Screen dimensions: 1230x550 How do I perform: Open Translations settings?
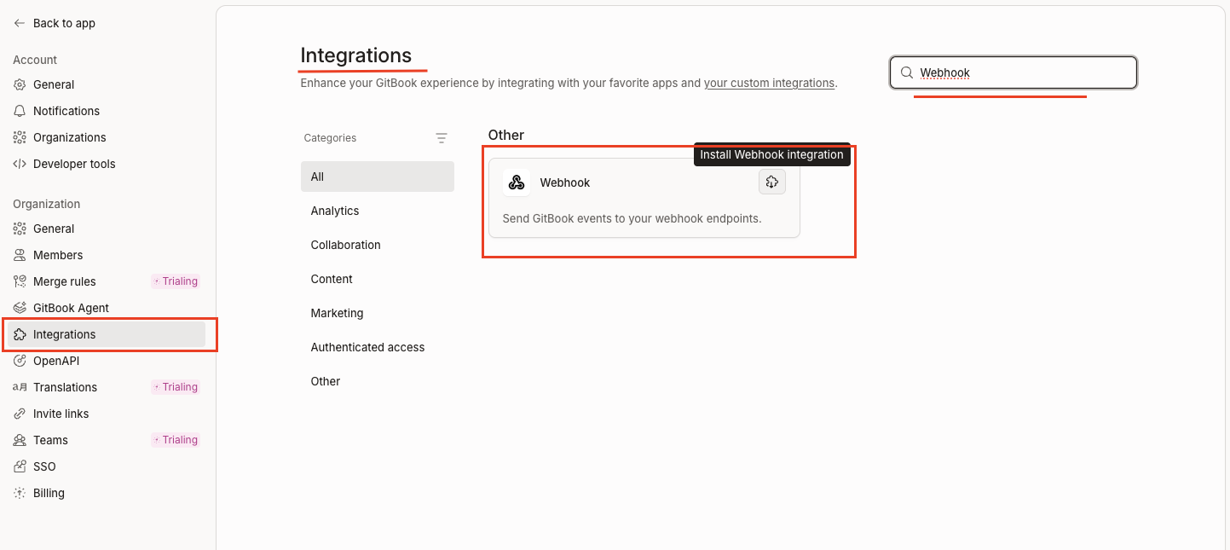click(107, 387)
